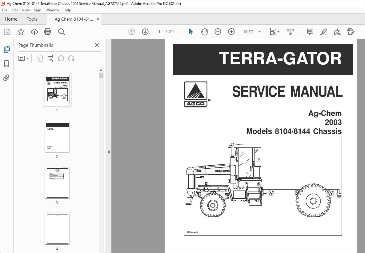The height and width of the screenshot is (253, 365).
Task: Zoom out with minus icon
Action: point(218,32)
